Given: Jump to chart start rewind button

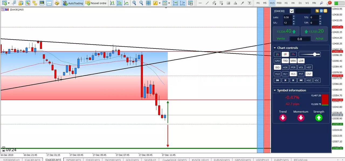Looking at the screenshot, I should coord(277,80).
